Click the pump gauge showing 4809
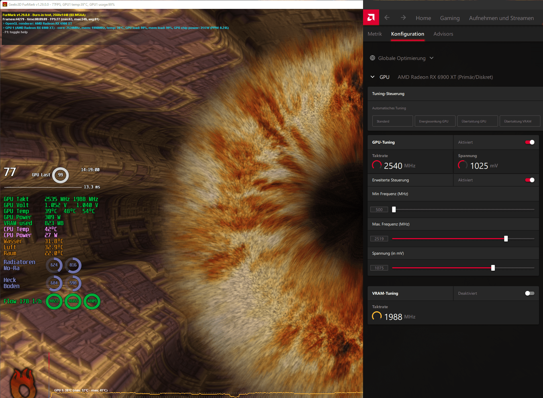 (92, 301)
